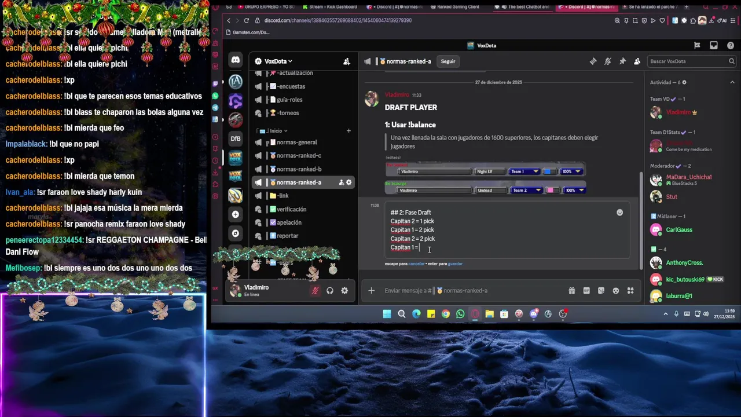Focus the Buscar VoxDota search field

tap(692, 61)
